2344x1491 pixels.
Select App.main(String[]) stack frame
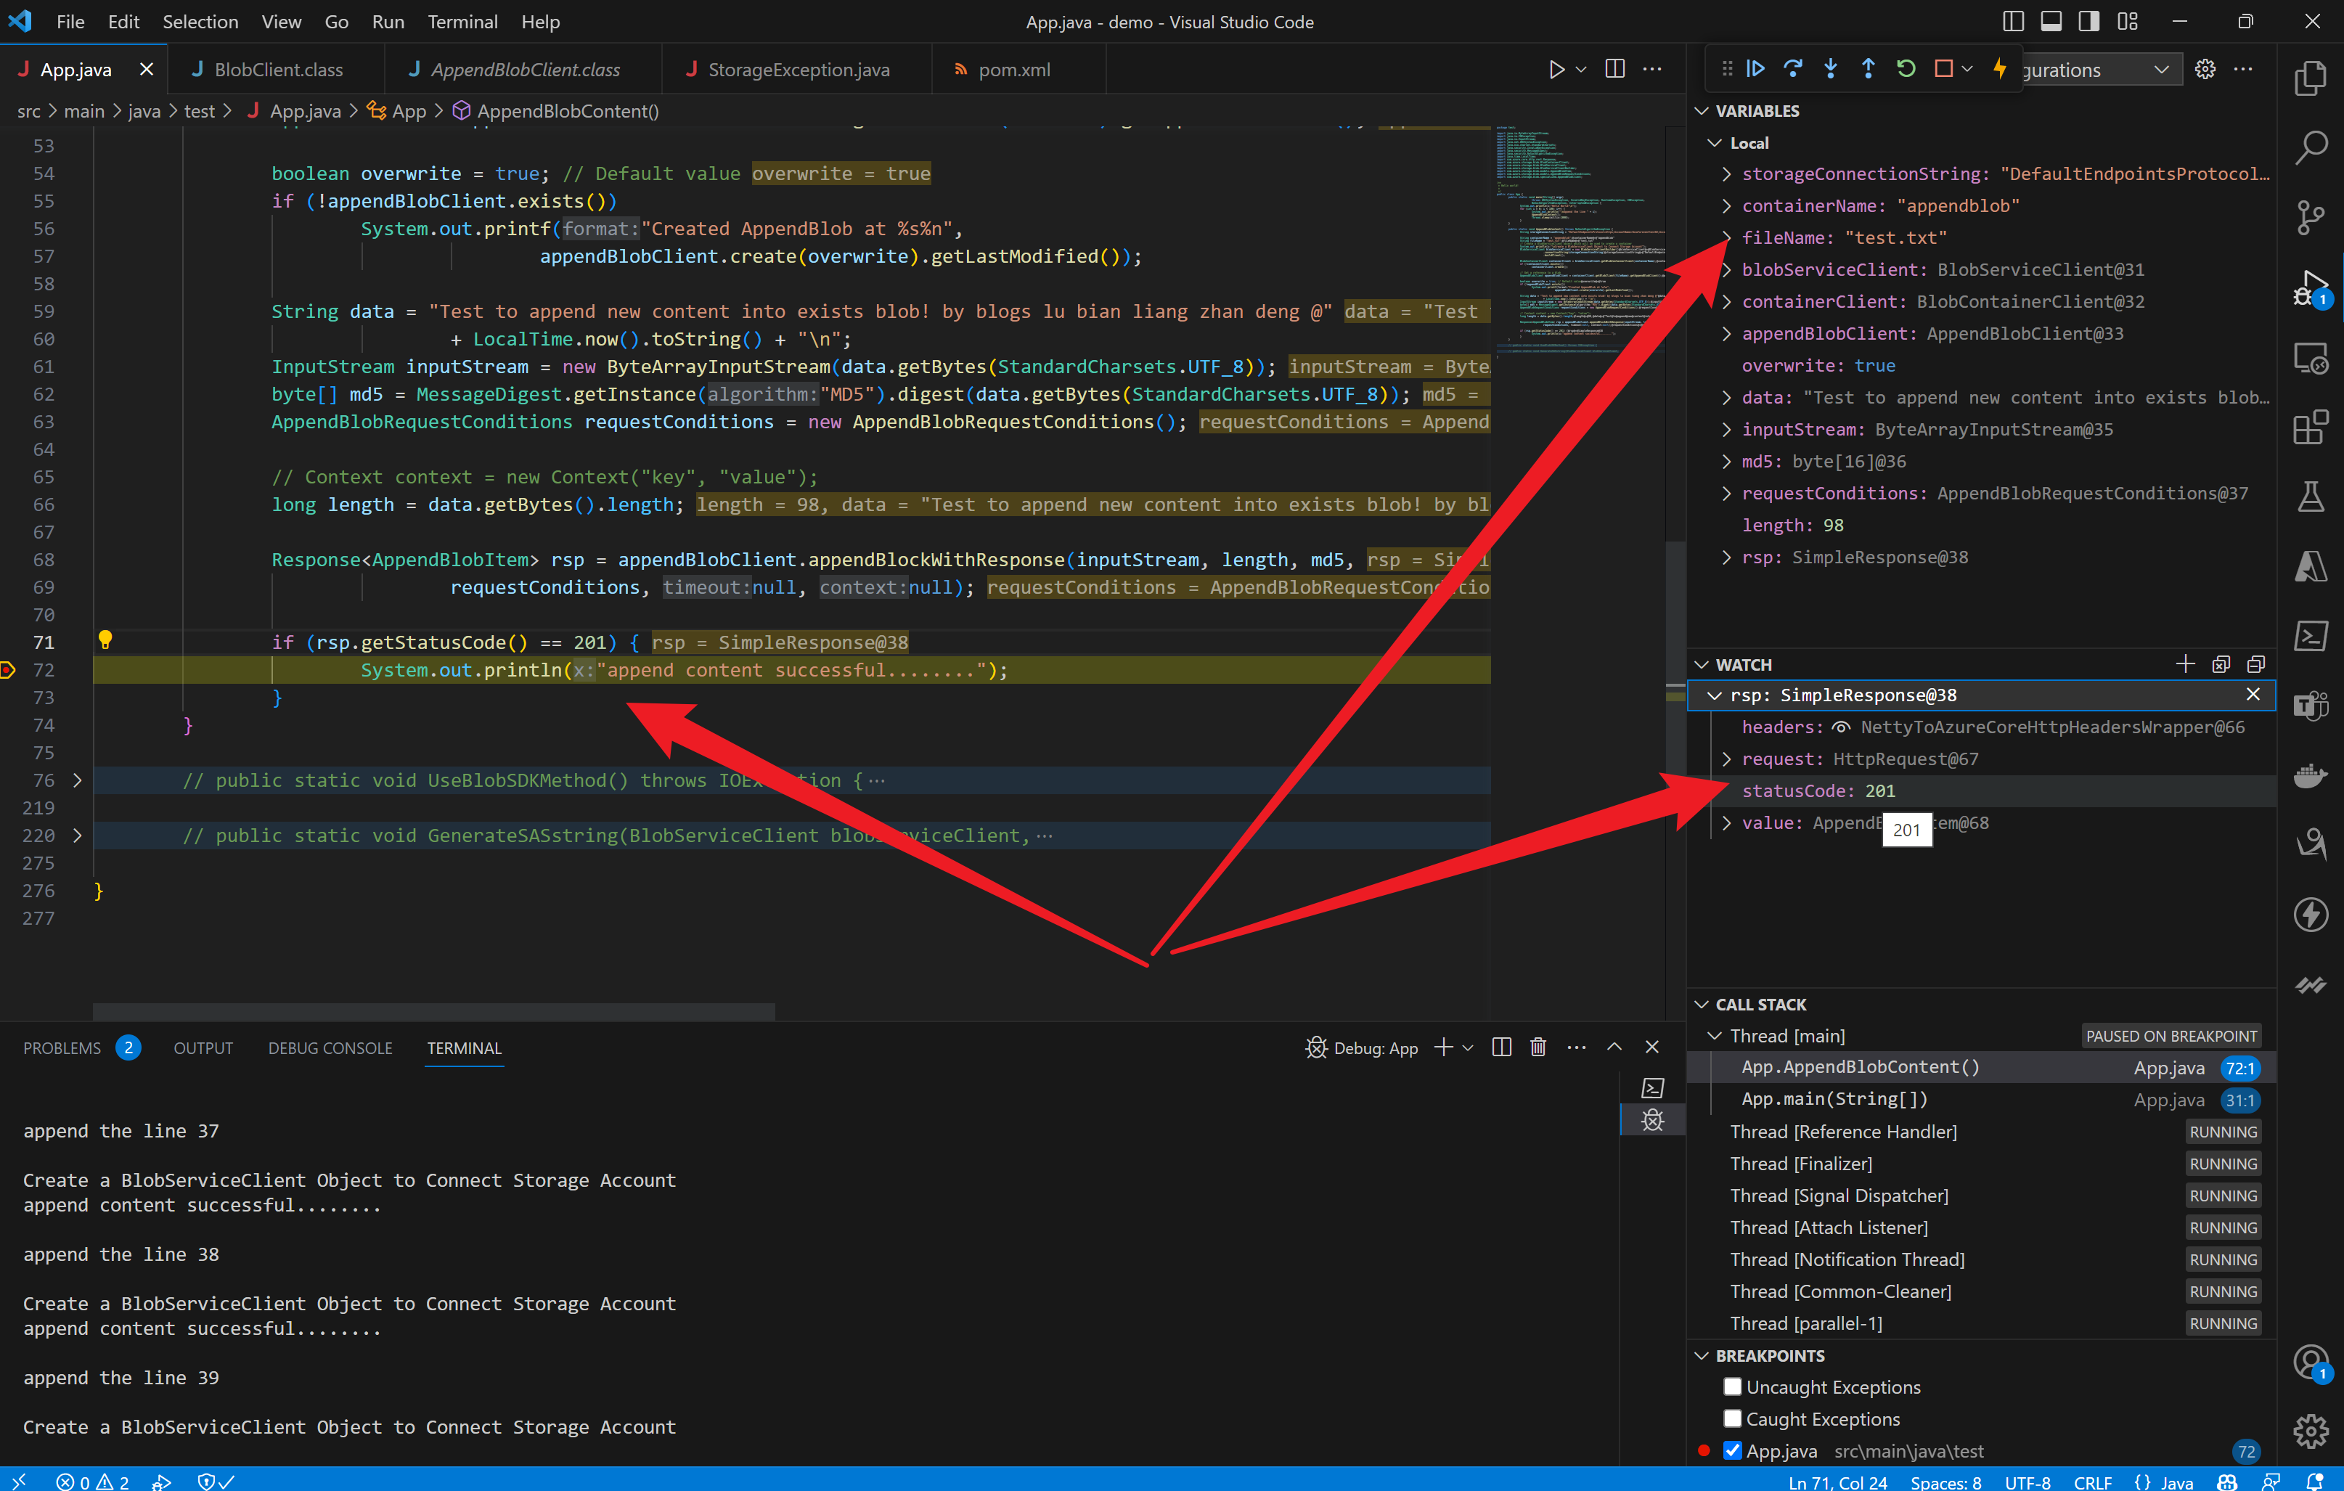(x=1981, y=1099)
